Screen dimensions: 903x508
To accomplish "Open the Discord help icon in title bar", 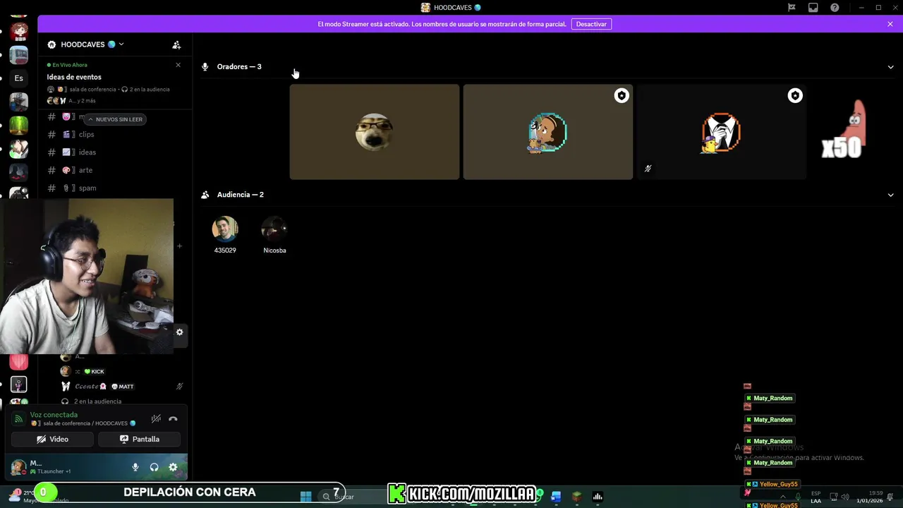I will tap(835, 8).
